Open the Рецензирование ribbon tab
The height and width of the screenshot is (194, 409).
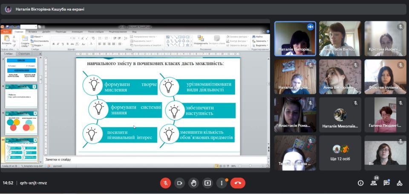pyautogui.click(x=118, y=32)
